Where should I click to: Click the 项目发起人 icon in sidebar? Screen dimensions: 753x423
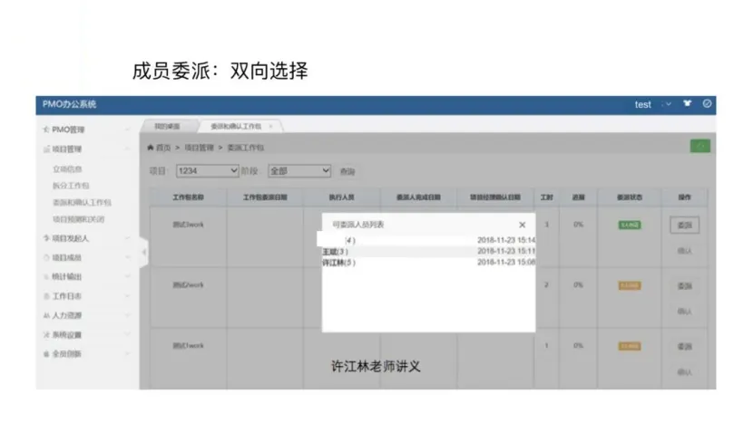[46, 238]
